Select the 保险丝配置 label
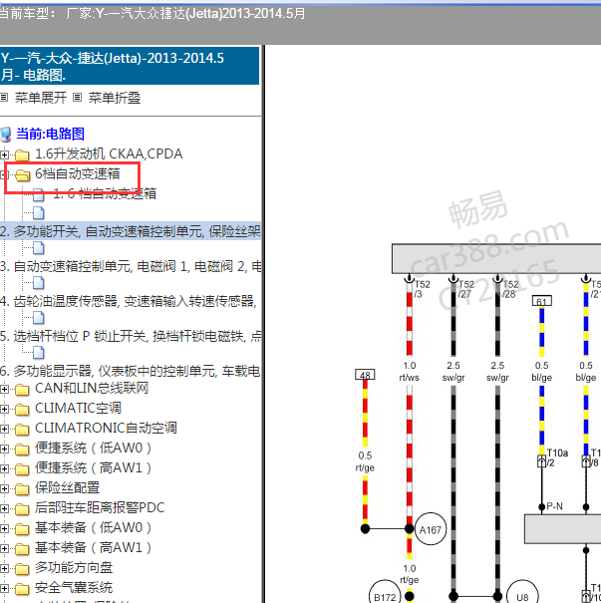The width and height of the screenshot is (601, 603). (68, 487)
